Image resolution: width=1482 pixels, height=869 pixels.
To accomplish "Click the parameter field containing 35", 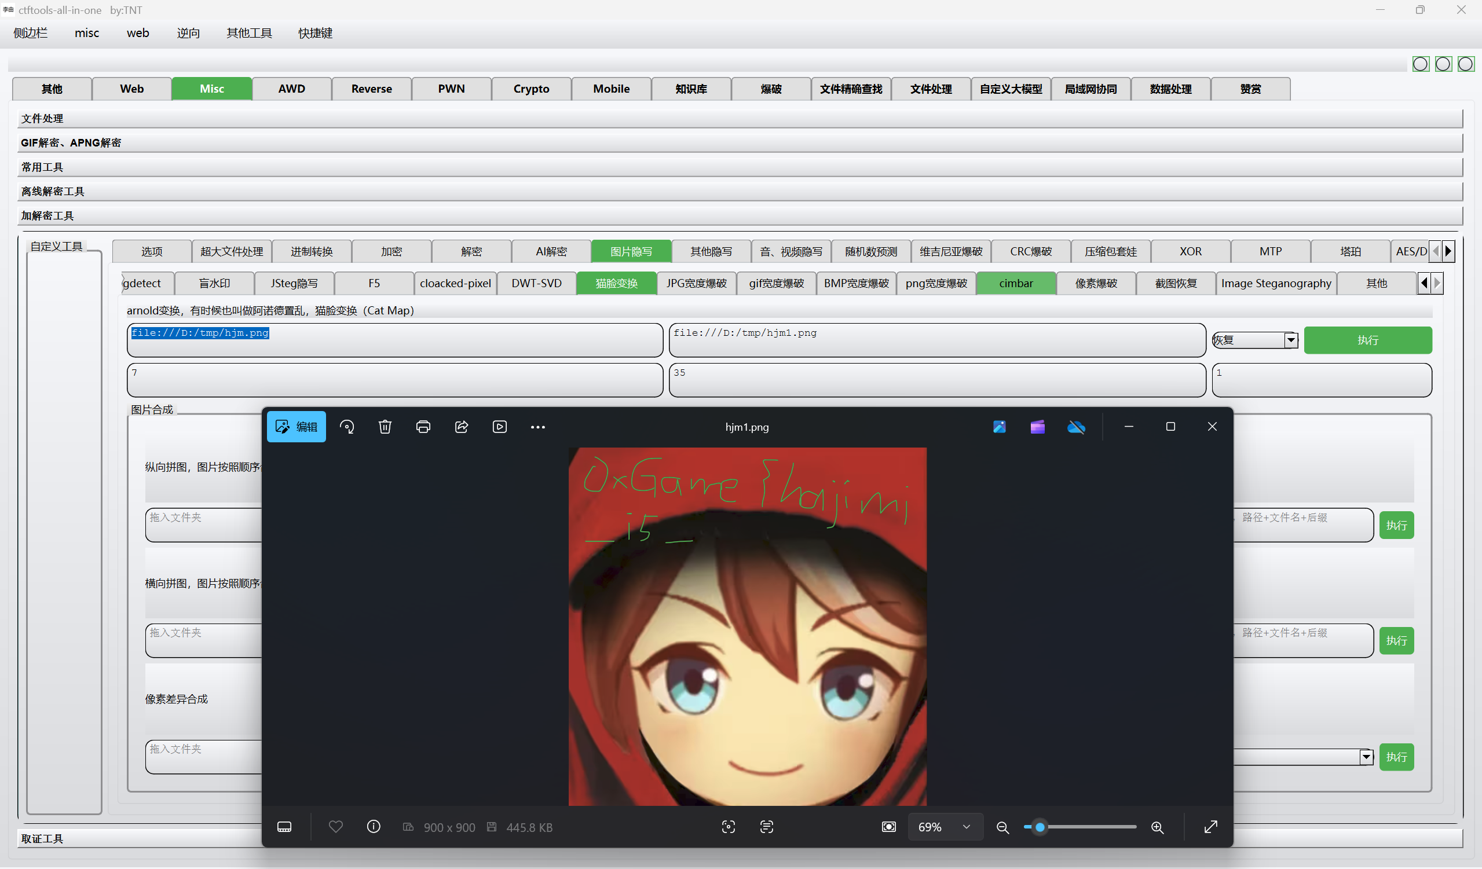I will click(x=938, y=380).
